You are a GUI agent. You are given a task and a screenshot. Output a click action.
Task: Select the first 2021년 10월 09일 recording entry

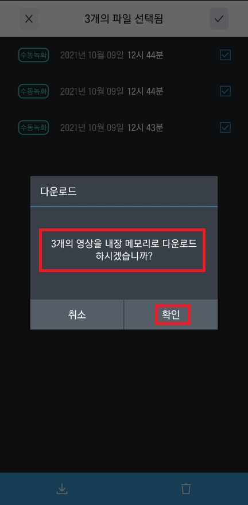124,55
